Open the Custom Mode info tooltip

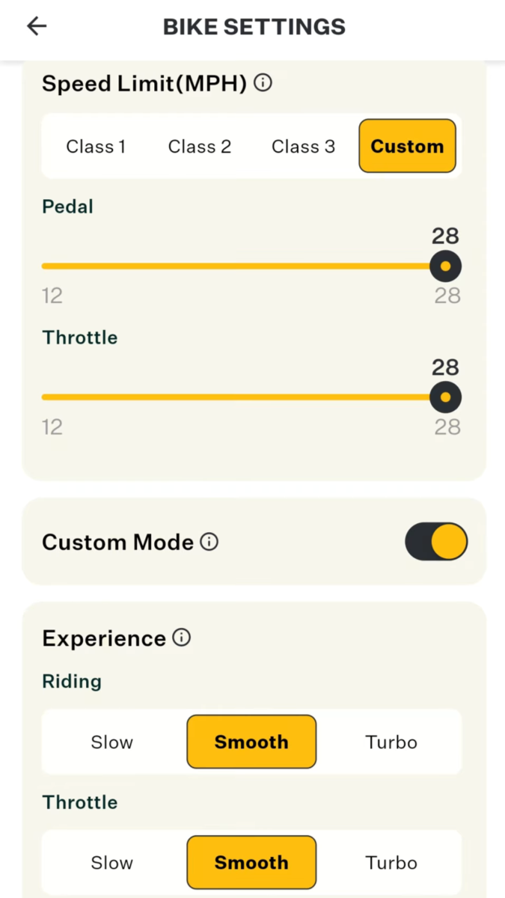(x=209, y=542)
